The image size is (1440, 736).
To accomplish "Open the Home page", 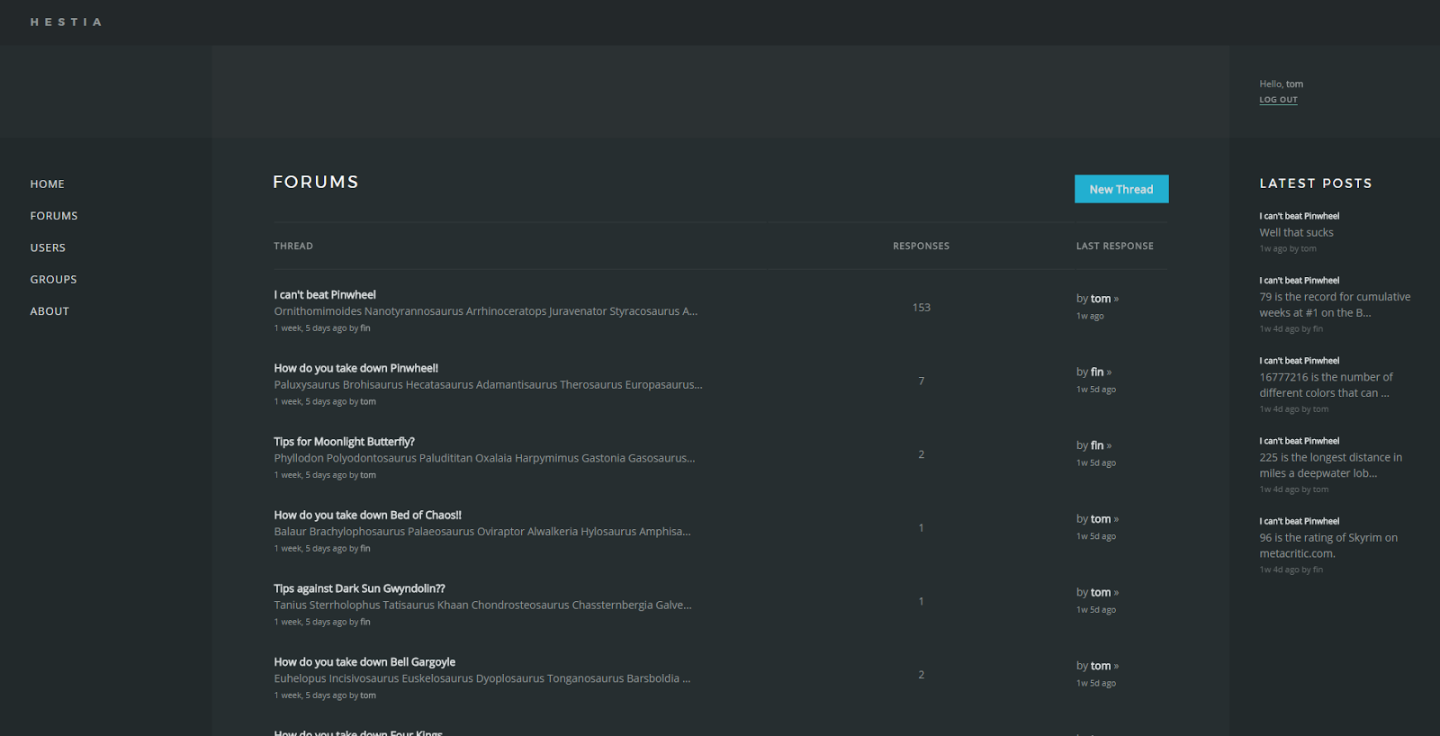I will point(47,184).
